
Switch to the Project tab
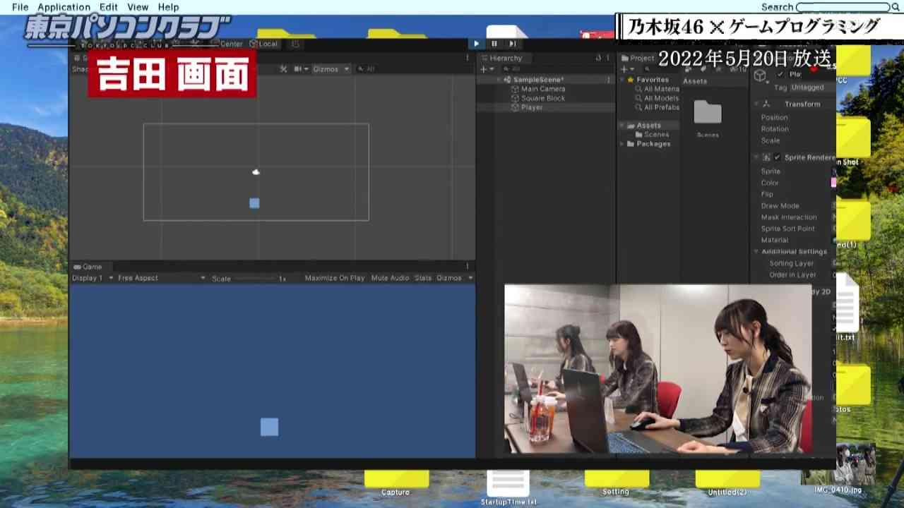coord(638,58)
